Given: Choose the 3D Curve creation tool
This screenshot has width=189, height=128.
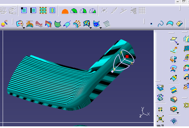Looking at the screenshot, I should tap(161, 24).
